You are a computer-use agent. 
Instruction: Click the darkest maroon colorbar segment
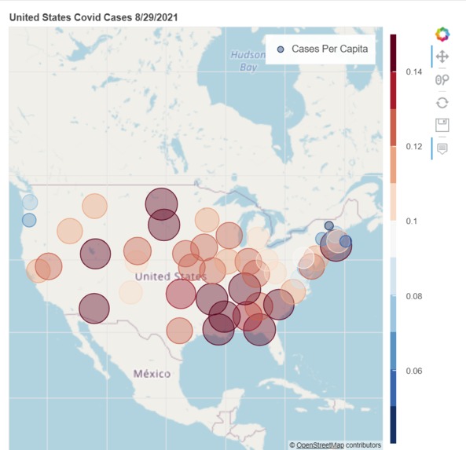click(x=393, y=53)
